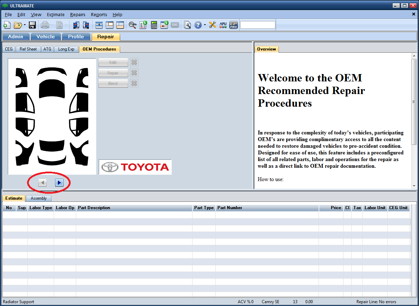The image size is (419, 306).
Task: Click the APU toolbar icon
Action: click(223, 25)
